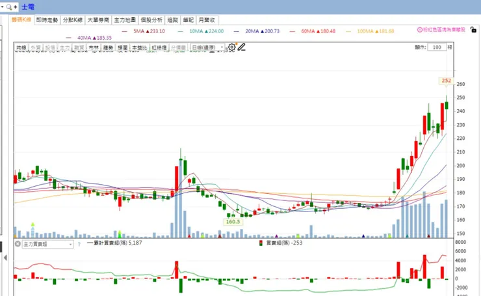
Task: Click the 160.5 low price label
Action: click(233, 222)
